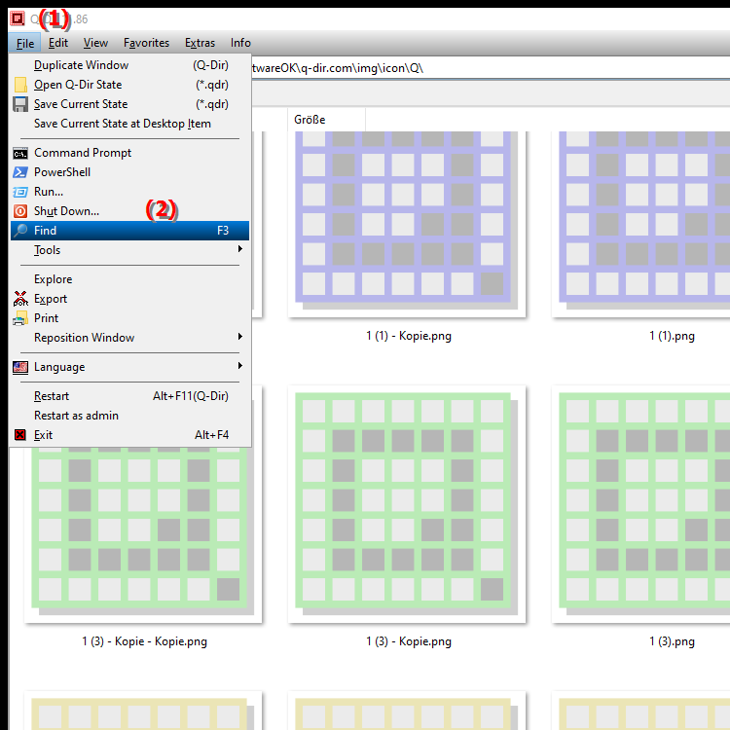Click the Größe column header

pos(326,120)
